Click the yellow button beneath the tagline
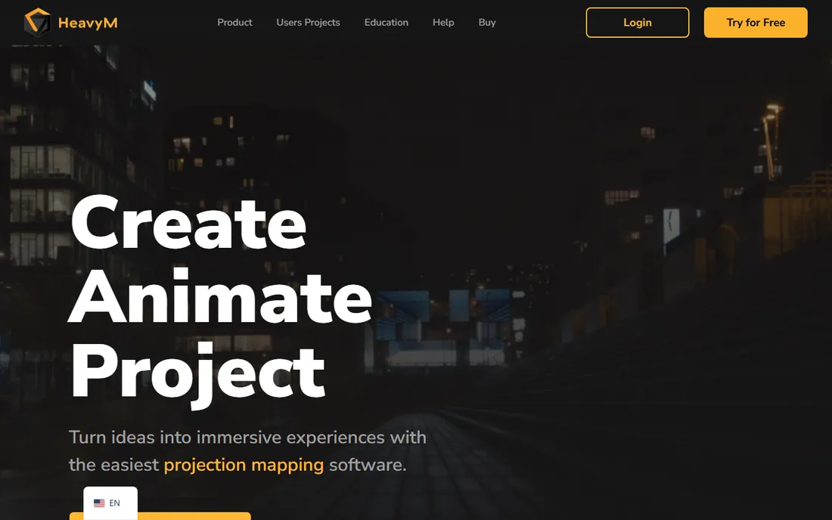The height and width of the screenshot is (520, 832). [x=160, y=516]
